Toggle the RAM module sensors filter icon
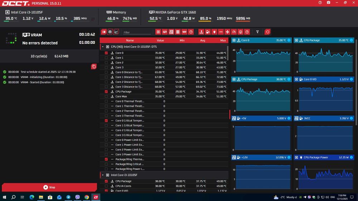The image size is (358, 201). pyautogui.click(x=184, y=32)
